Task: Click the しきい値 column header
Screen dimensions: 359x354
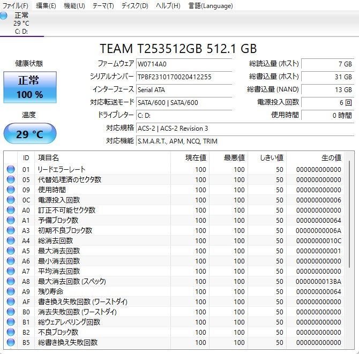Action: (267, 157)
